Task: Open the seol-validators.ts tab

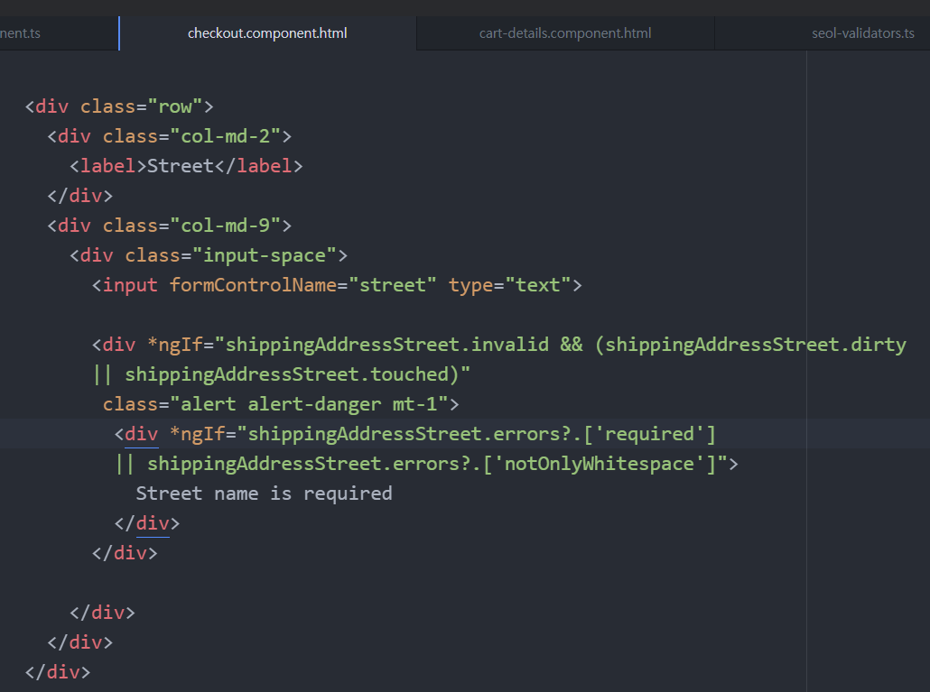Action: 862,33
